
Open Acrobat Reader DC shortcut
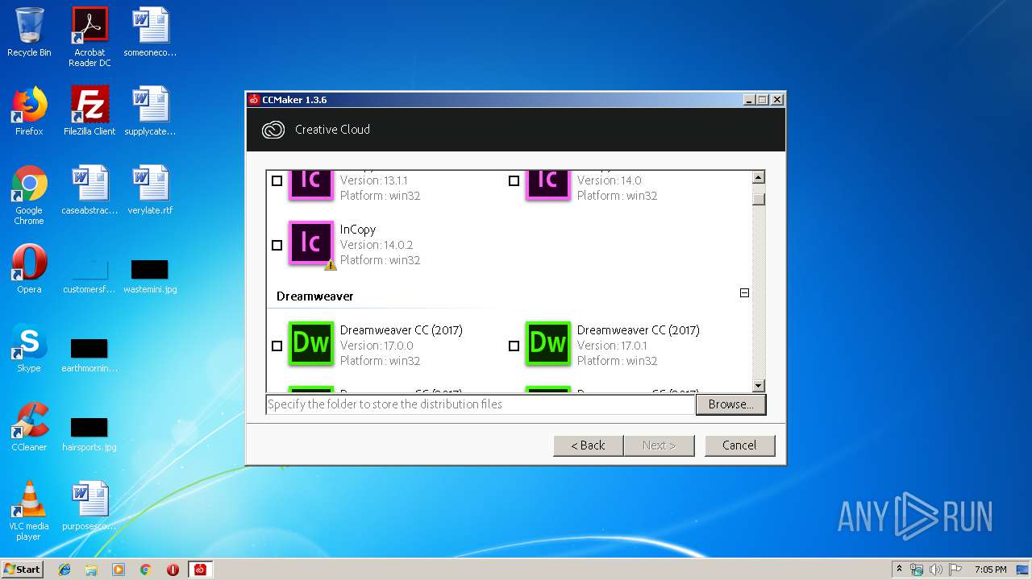(x=89, y=36)
